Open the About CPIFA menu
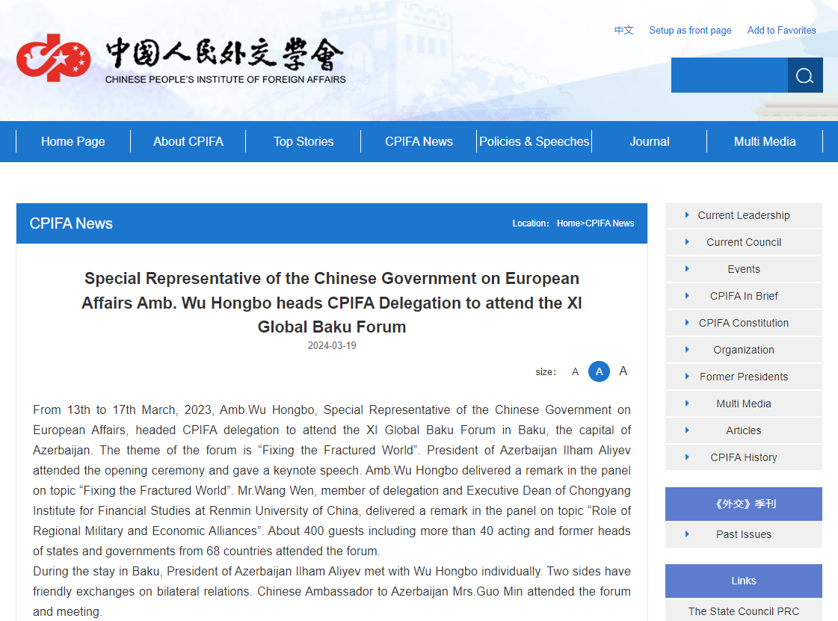838x621 pixels. (188, 142)
